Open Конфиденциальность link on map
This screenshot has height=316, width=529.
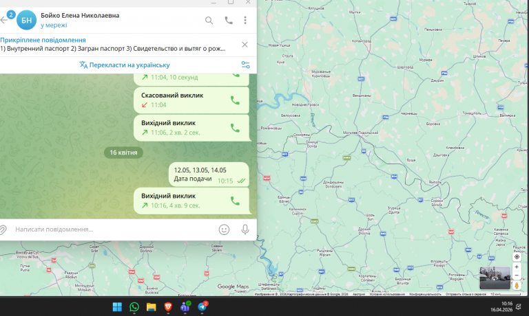(x=425, y=294)
